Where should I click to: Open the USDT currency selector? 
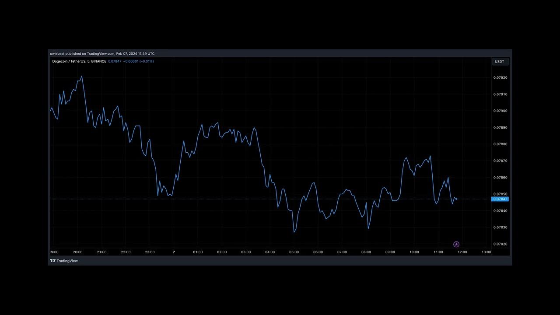tap(499, 62)
